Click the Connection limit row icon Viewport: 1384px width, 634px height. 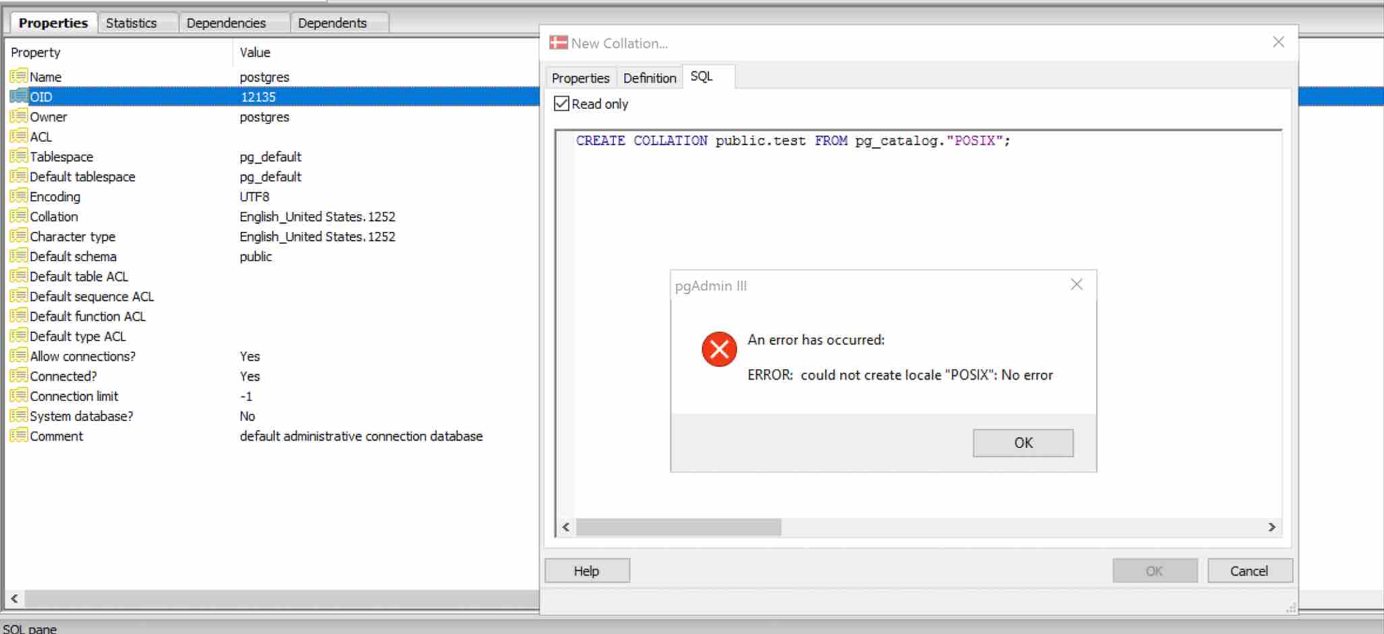click(18, 396)
